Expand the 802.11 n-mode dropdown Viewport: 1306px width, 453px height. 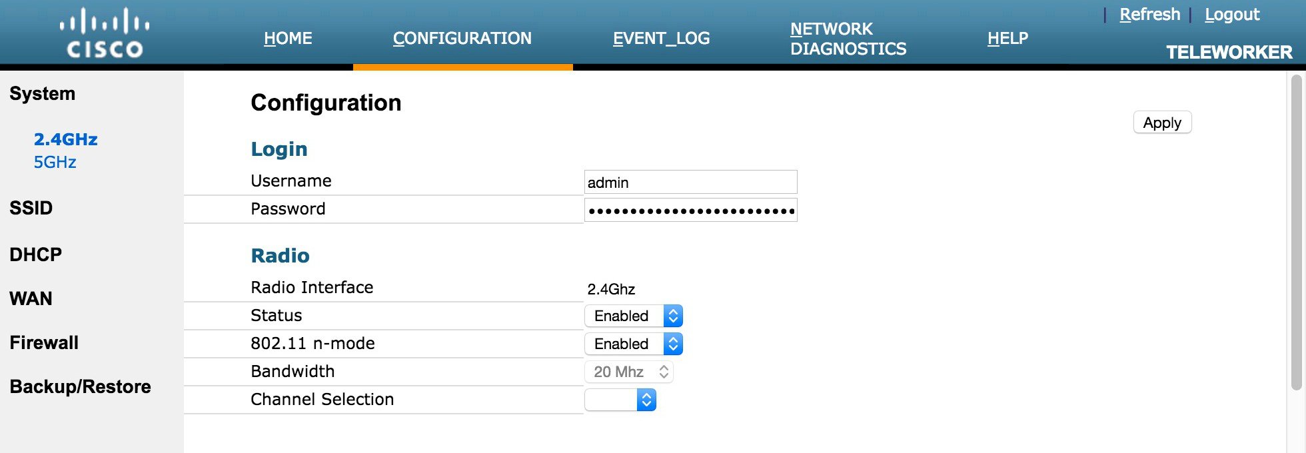tap(634, 344)
